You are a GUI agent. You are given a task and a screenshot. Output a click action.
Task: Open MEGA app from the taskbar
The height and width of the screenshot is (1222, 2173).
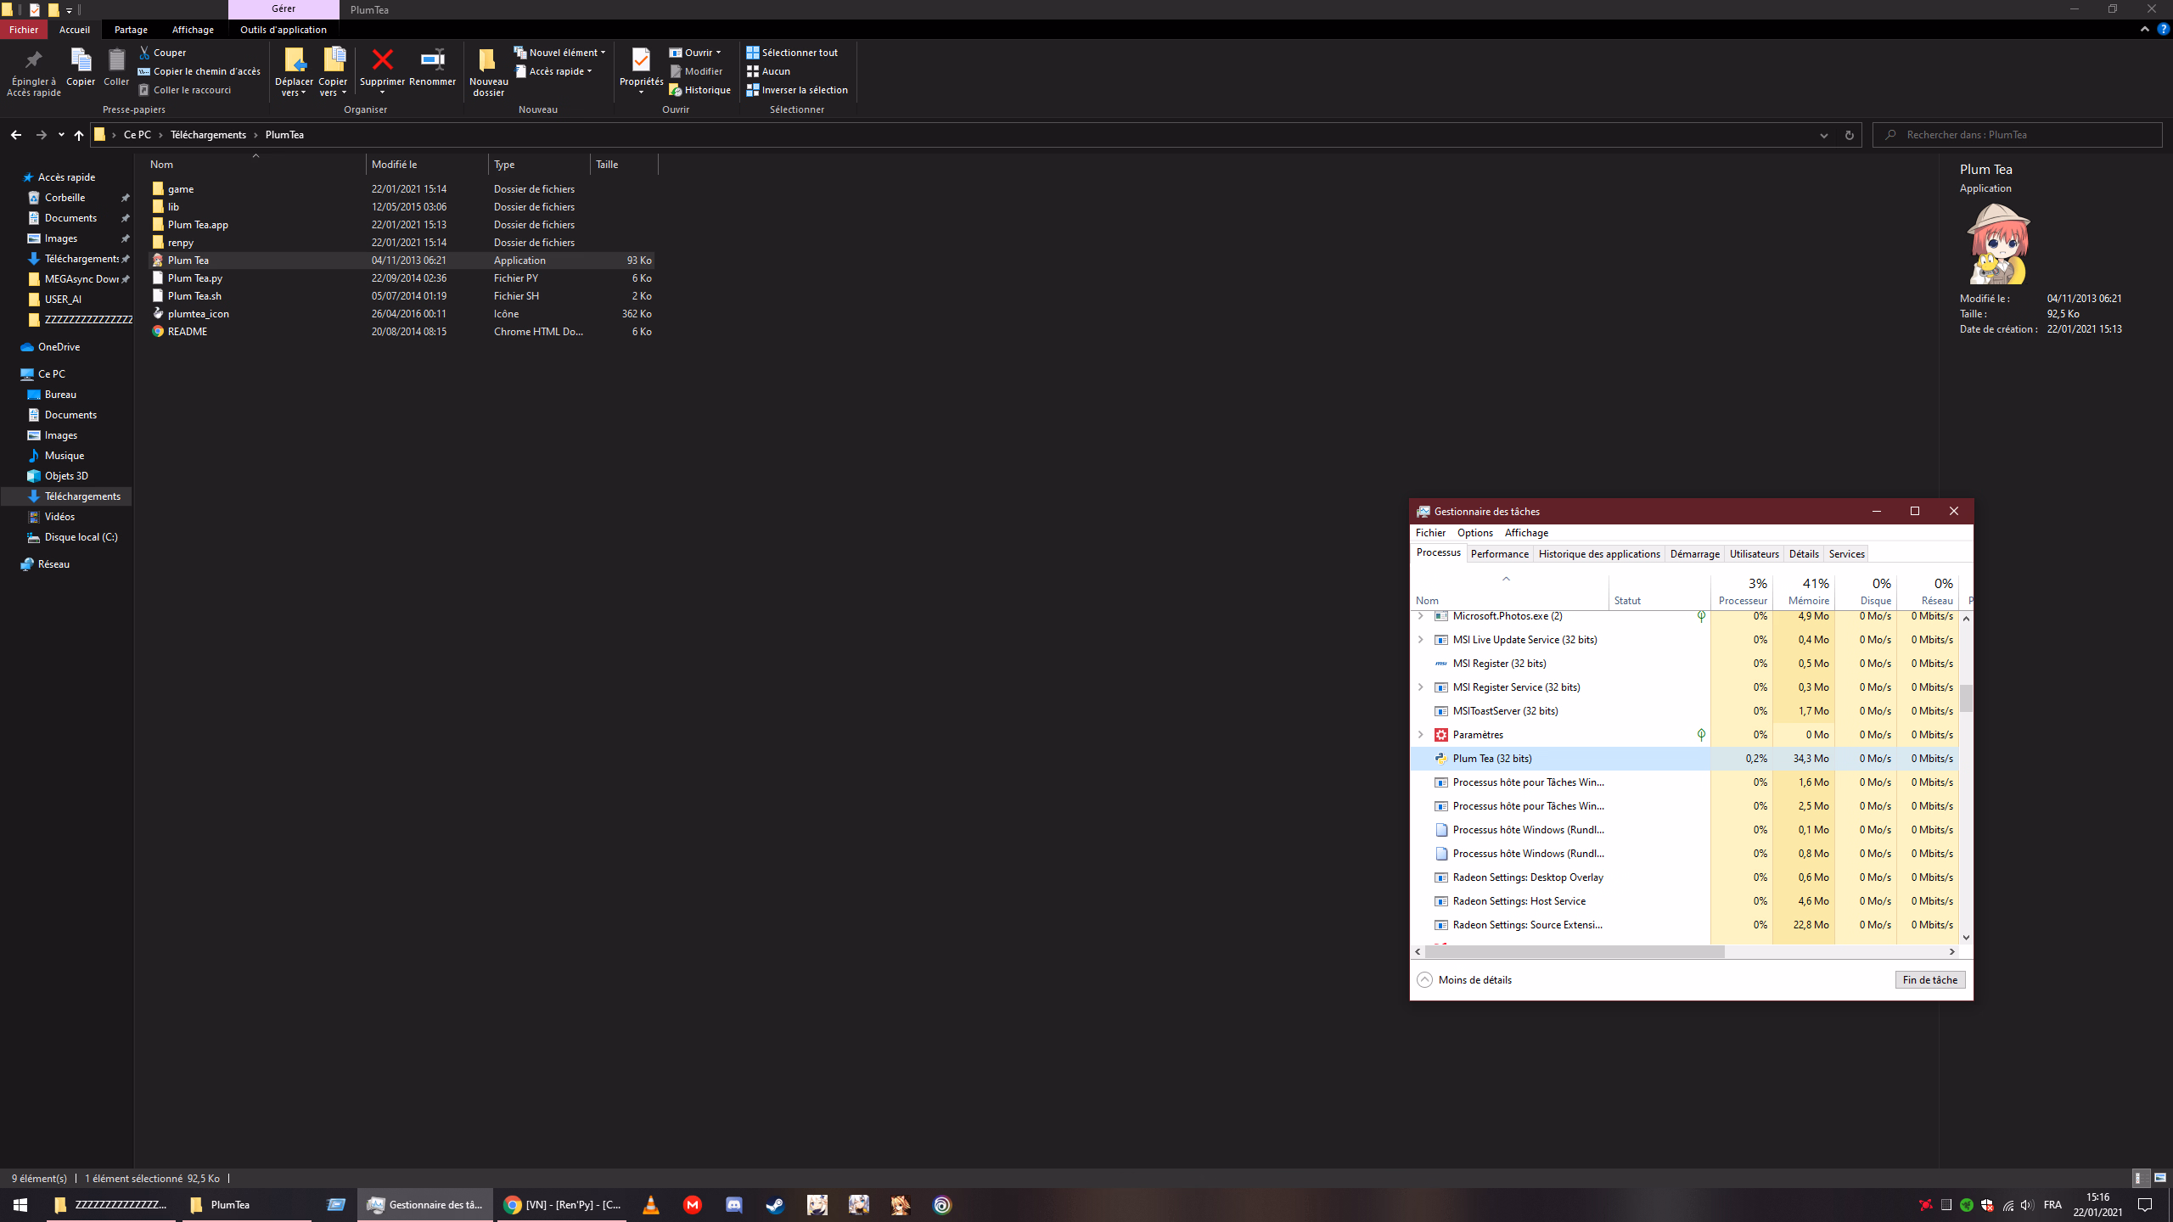tap(693, 1205)
